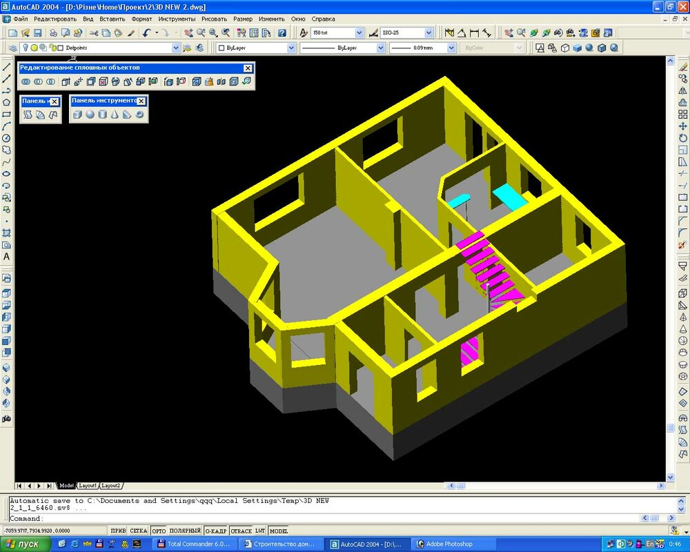Open the ByLayer color control
The height and width of the screenshot is (552, 690).
coord(291,48)
